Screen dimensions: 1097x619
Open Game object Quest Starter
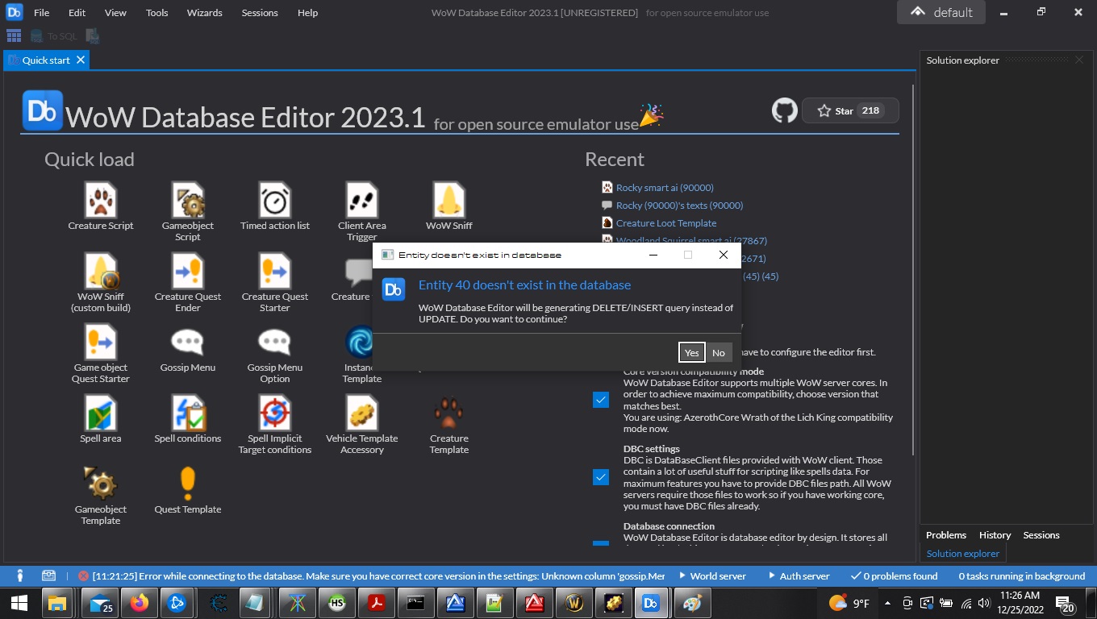[101, 354]
